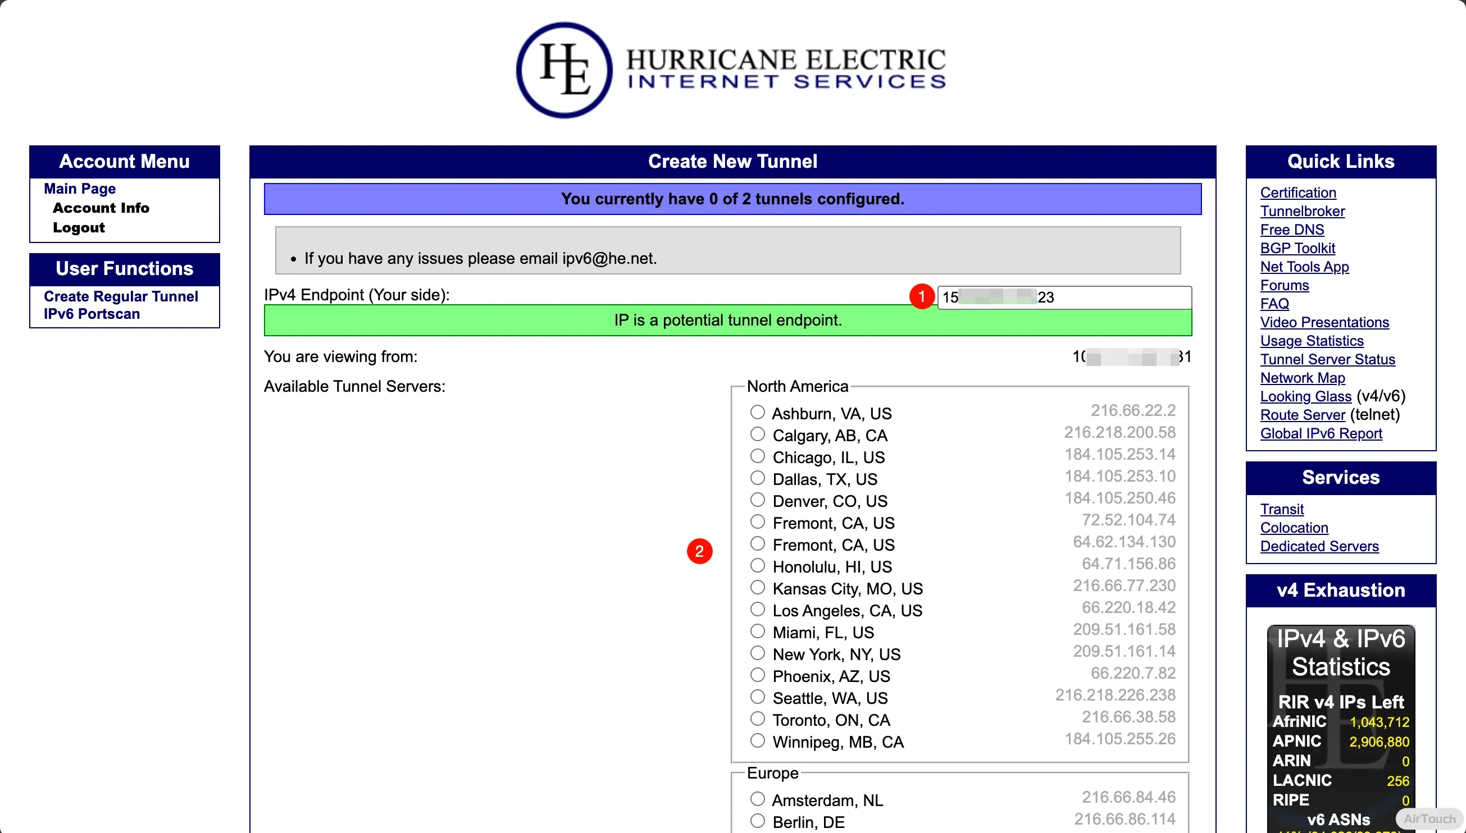Open Create Regular Tunnel function
The height and width of the screenshot is (833, 1466).
(x=121, y=296)
